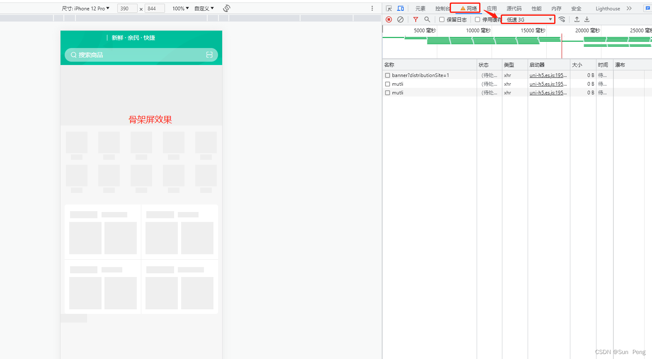
Task: Click the 10000 毫秒 timeline mark
Action: click(x=478, y=30)
